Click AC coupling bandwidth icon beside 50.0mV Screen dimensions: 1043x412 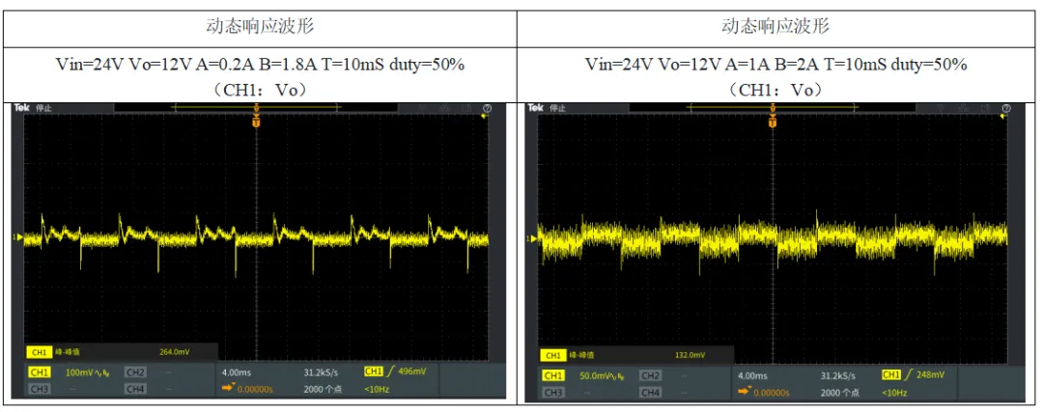pyautogui.click(x=616, y=376)
